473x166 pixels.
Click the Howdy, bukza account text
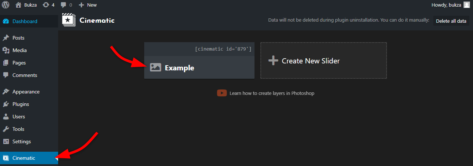tap(446, 5)
